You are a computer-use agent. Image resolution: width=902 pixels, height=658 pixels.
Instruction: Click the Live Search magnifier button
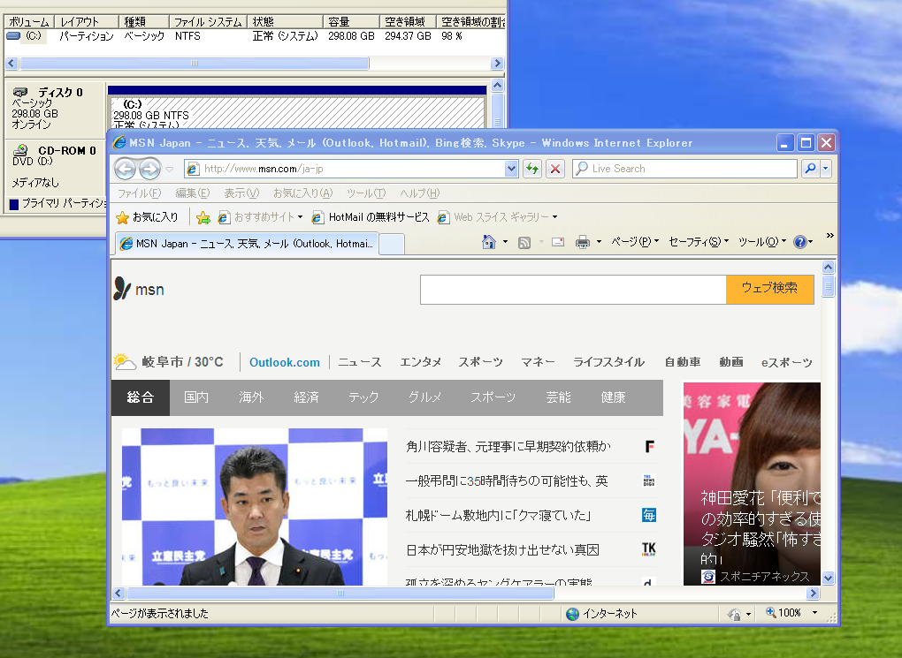tap(810, 169)
